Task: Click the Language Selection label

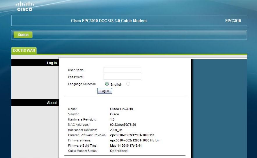Action: pyautogui.click(x=82, y=84)
